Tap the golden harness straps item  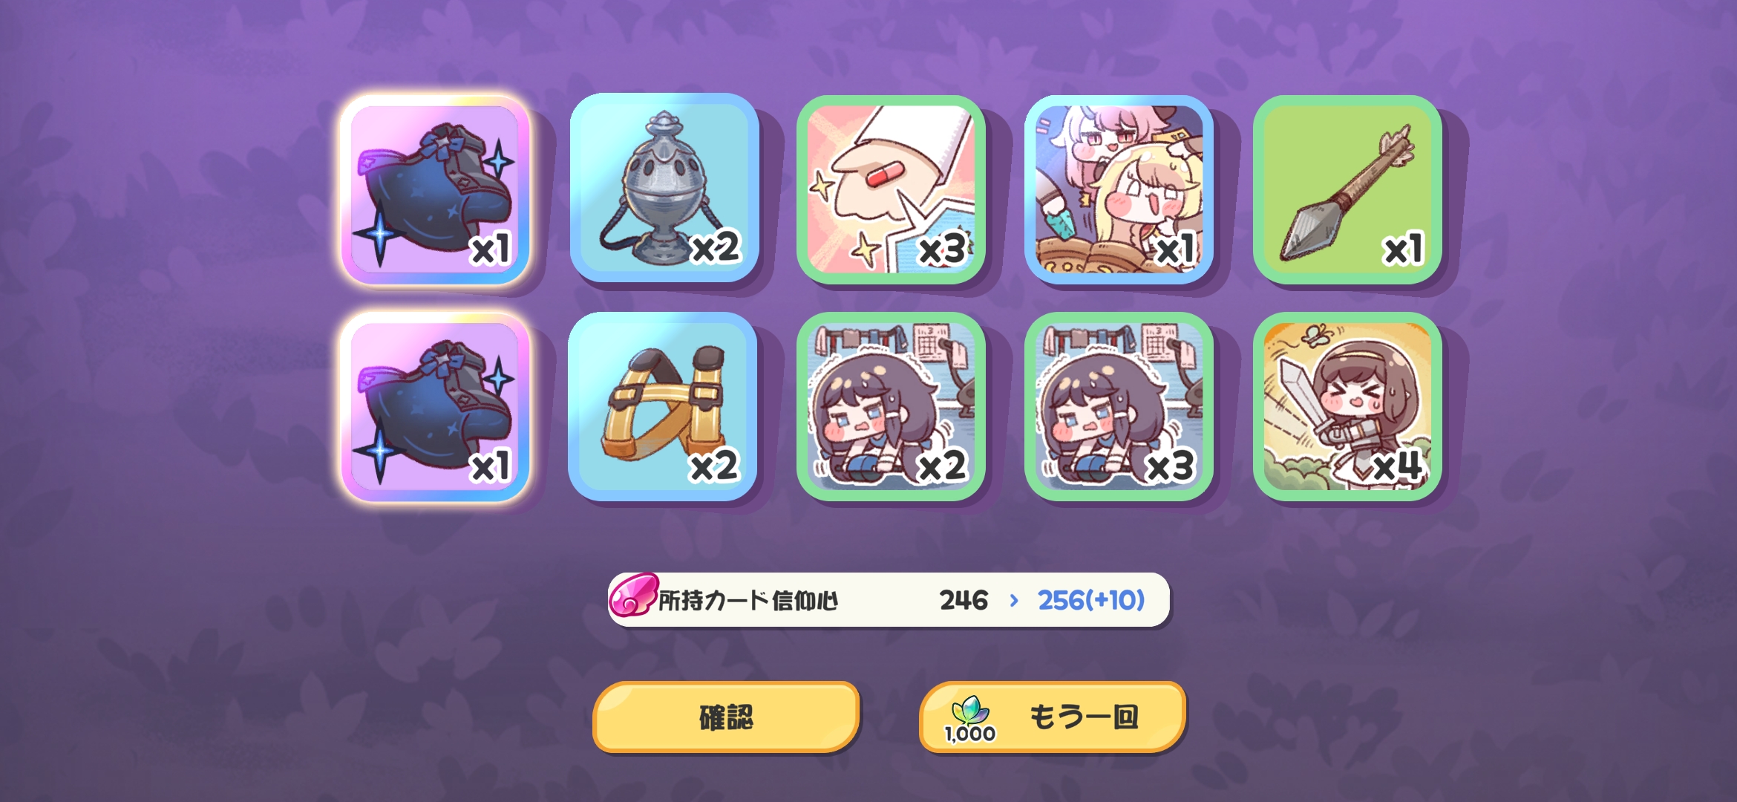[662, 406]
